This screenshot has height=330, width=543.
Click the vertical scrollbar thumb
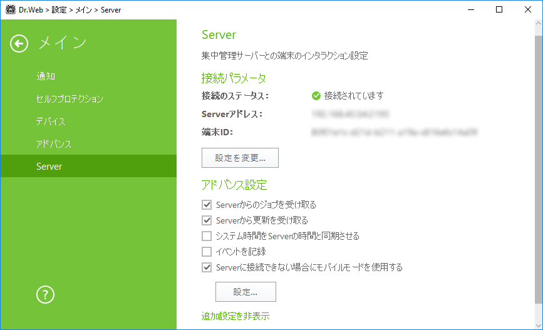[539, 170]
